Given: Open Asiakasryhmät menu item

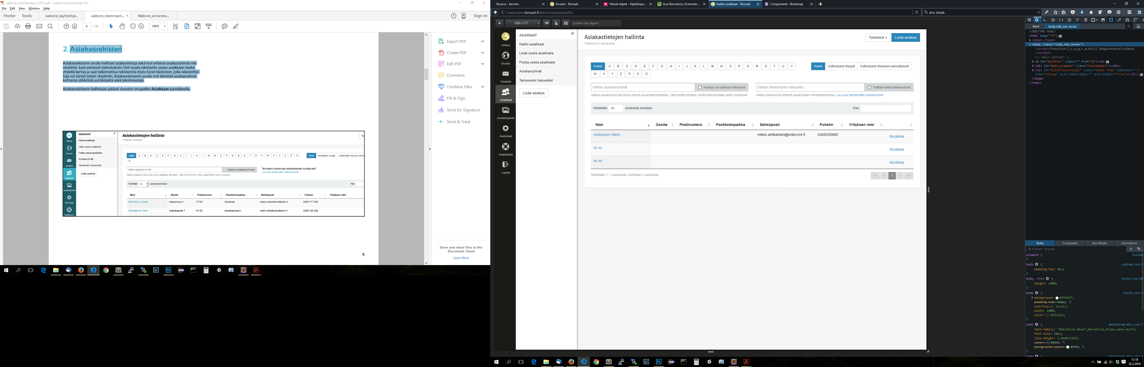Looking at the screenshot, I should [530, 71].
